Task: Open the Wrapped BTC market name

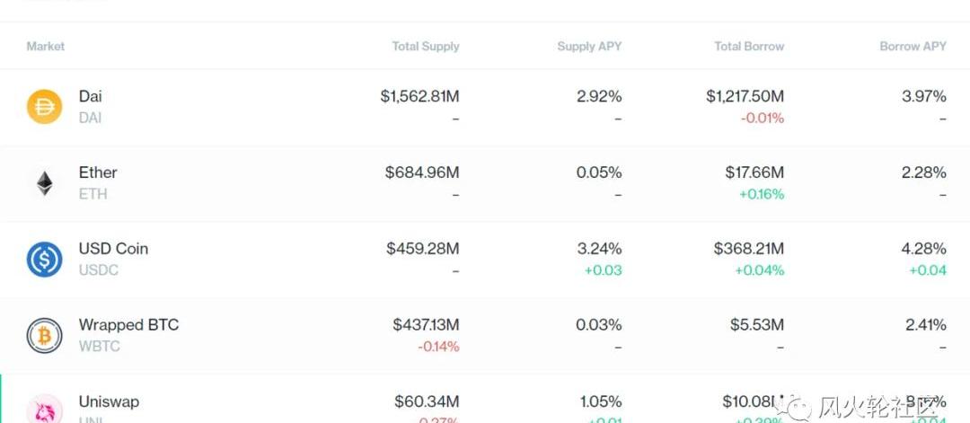Action: point(128,325)
